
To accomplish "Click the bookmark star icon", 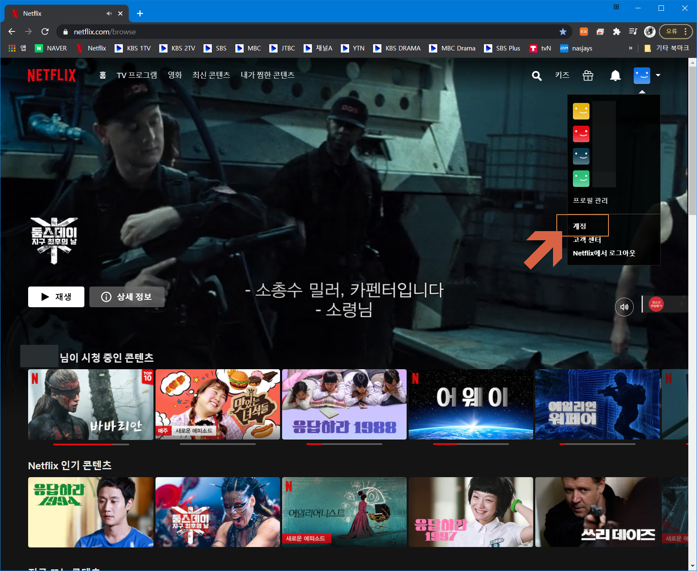I will click(563, 32).
